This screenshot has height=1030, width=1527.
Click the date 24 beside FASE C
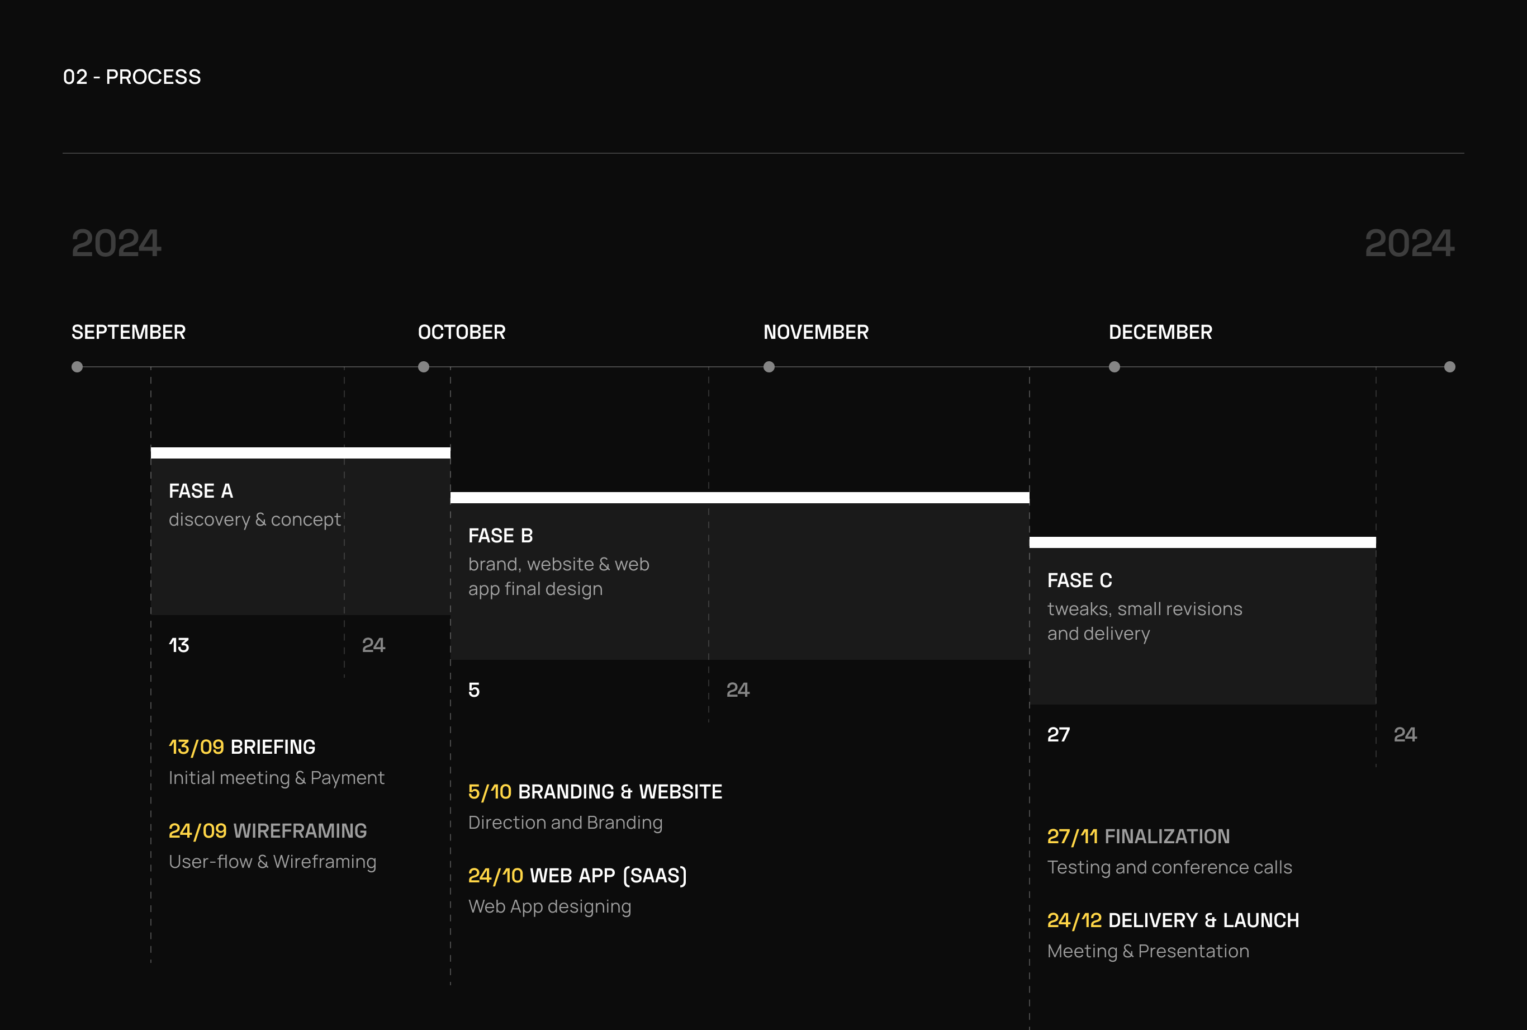tap(1405, 734)
